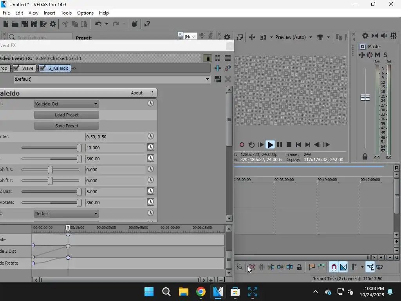Toggle animation clock for Shift Y
401x301 pixels.
pyautogui.click(x=151, y=180)
